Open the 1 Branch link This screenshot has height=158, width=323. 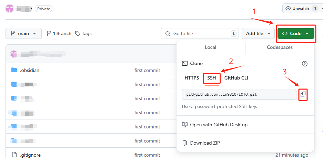(59, 33)
